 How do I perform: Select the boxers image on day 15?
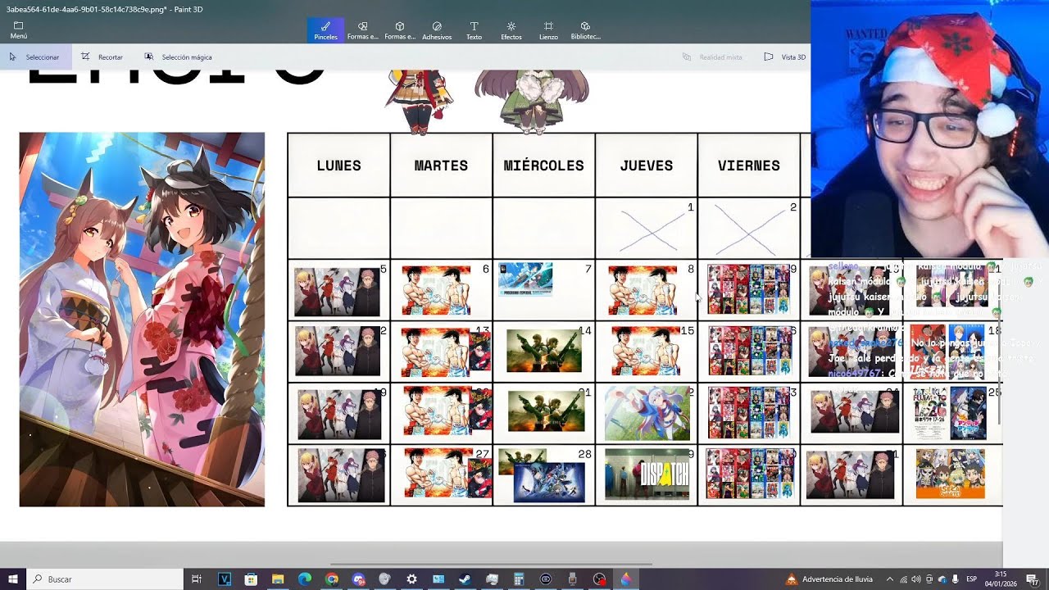click(645, 352)
